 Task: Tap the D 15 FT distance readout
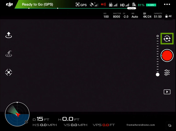coord(41,119)
